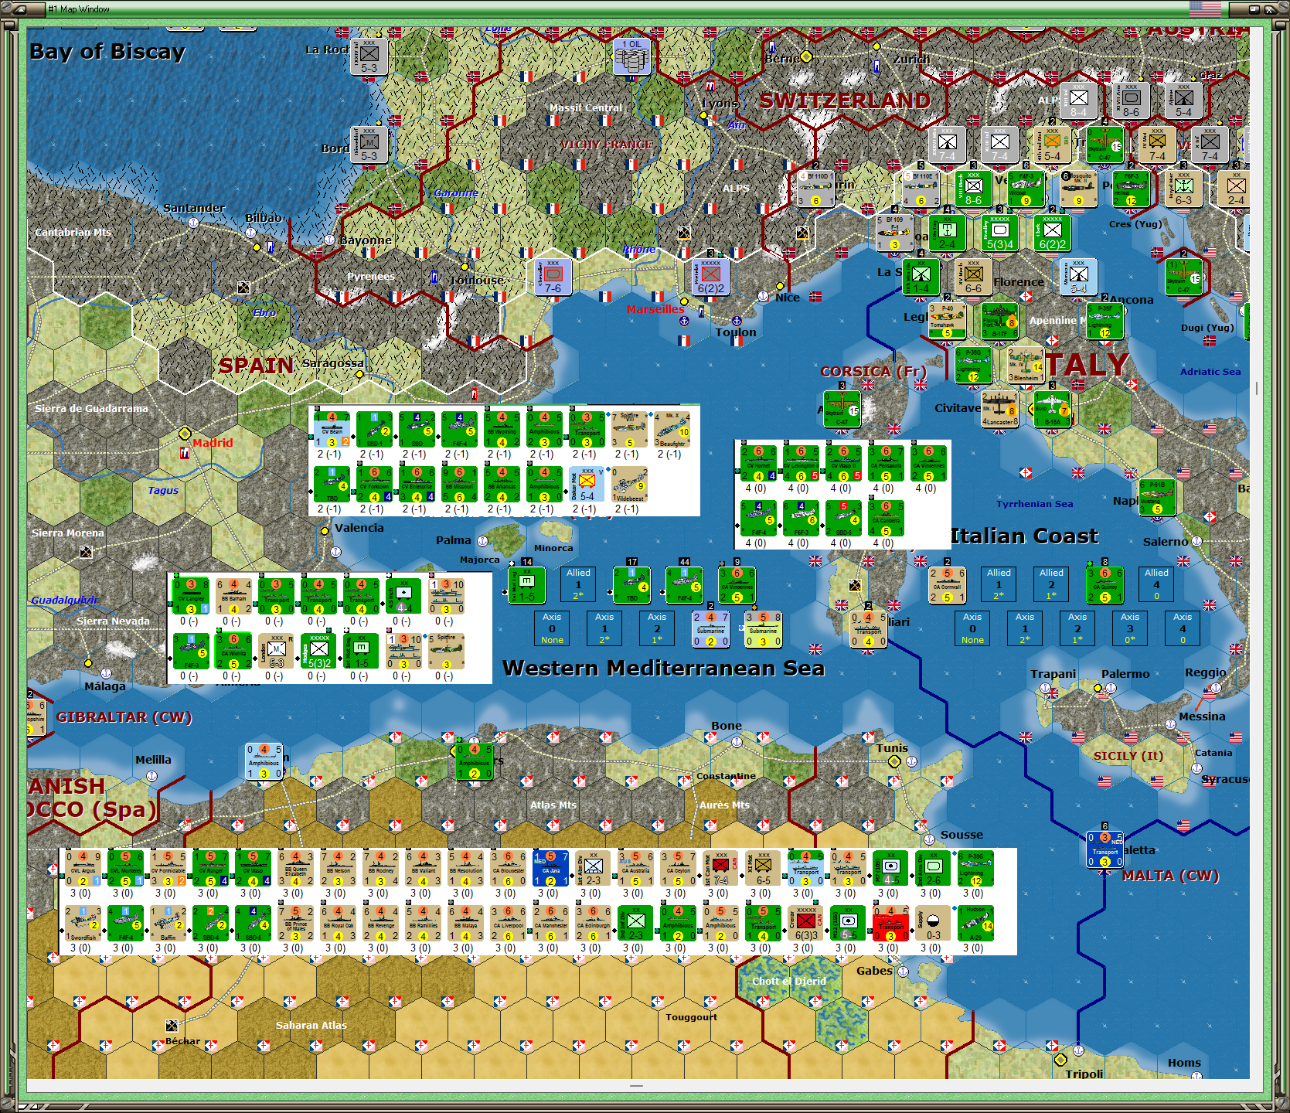Select the green CA Quincy cruiser counter

coord(1104,584)
